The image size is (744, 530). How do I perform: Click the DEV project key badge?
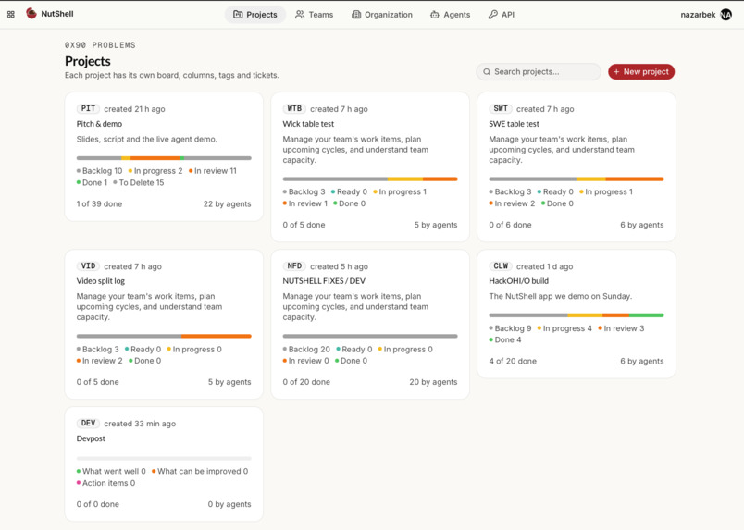click(x=88, y=424)
